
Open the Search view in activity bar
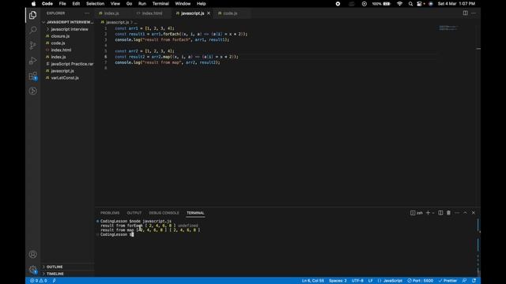pos(32,30)
